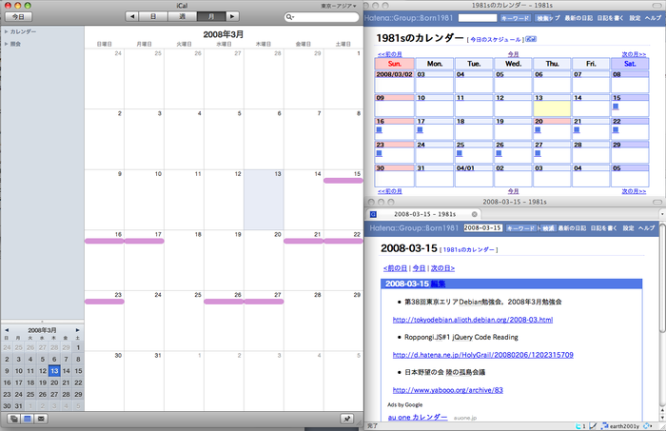Open 最新の日記 in upper Hatena window
666x431 pixels.
coord(578,18)
